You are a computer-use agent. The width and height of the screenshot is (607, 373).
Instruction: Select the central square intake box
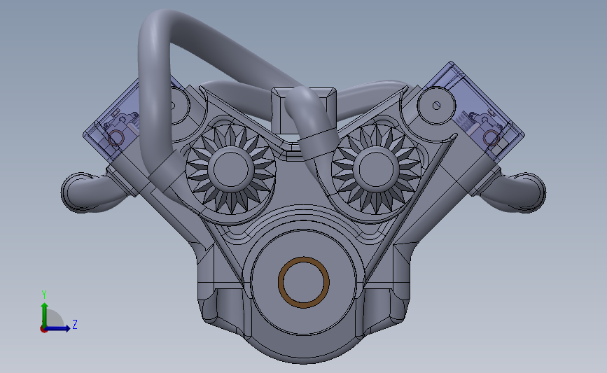(304, 111)
